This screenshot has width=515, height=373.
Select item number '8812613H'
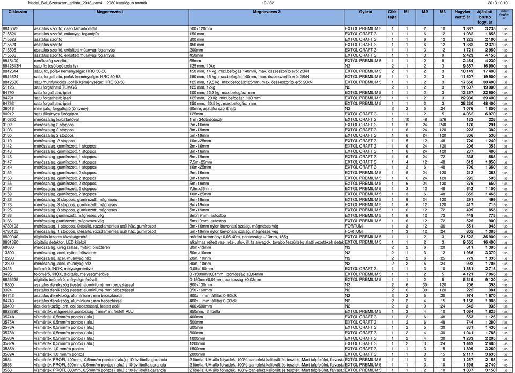(x=12, y=66)
